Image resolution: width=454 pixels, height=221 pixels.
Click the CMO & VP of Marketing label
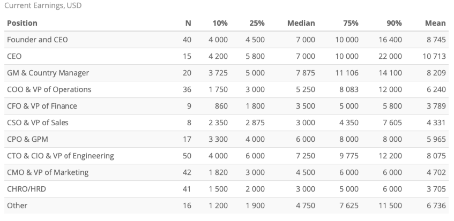(48, 172)
